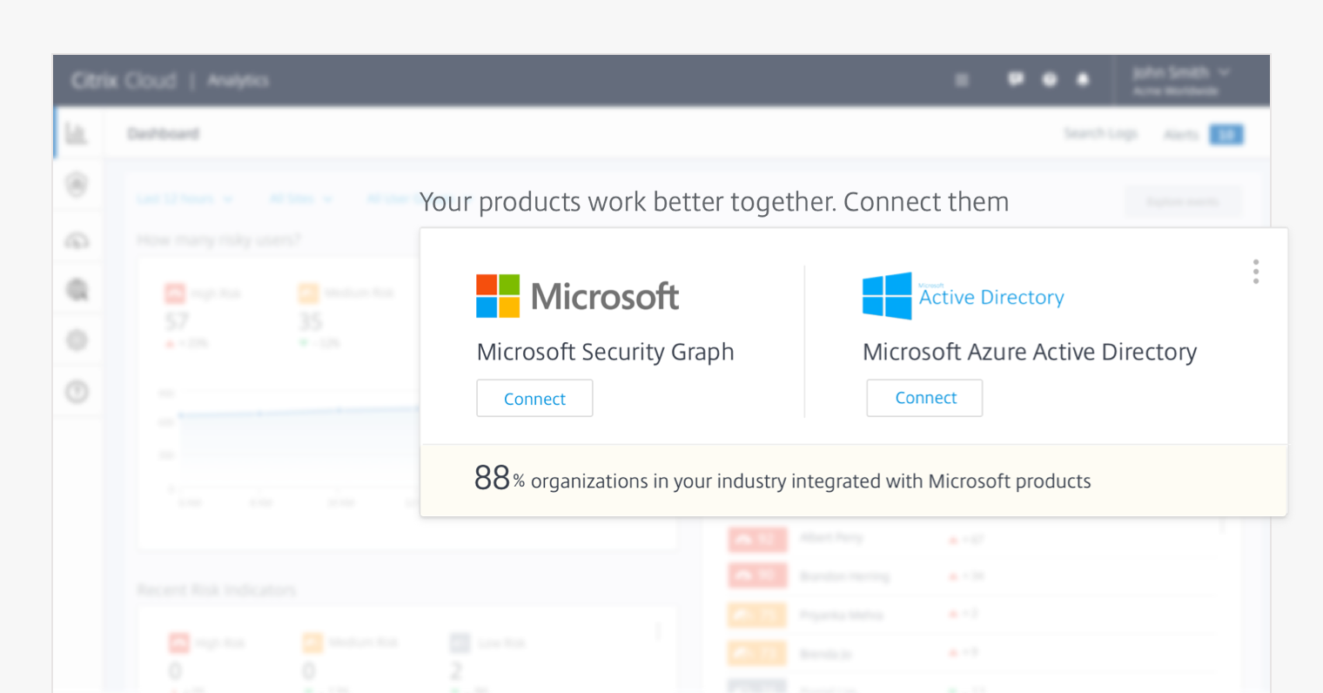This screenshot has width=1323, height=693.
Task: Connect Microsoft Azure Active Directory
Action: pos(924,398)
